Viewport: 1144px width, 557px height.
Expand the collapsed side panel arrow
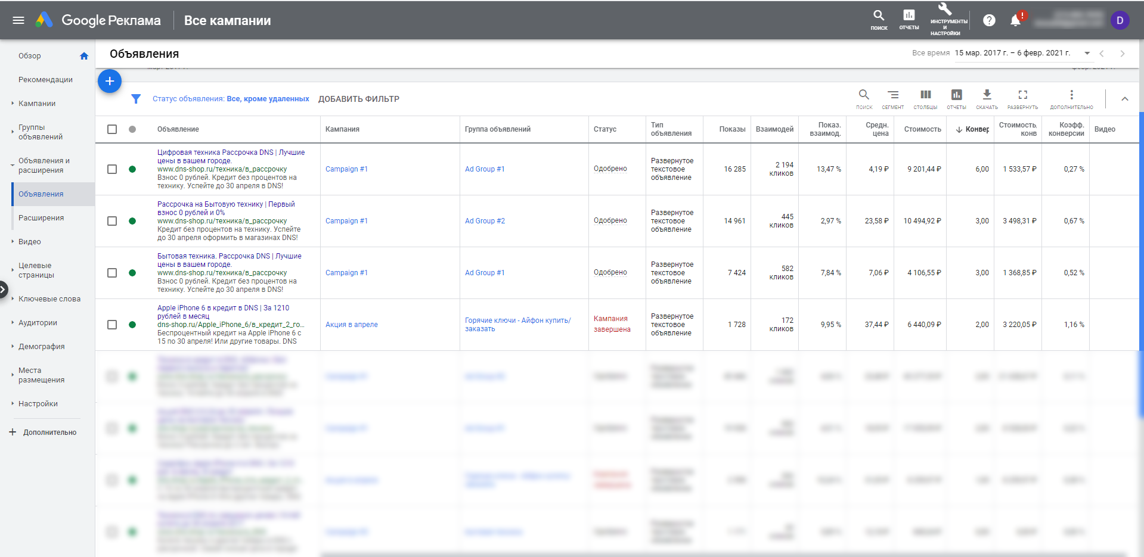pos(3,290)
